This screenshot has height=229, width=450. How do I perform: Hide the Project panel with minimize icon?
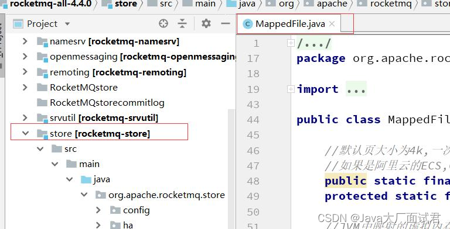(226, 23)
